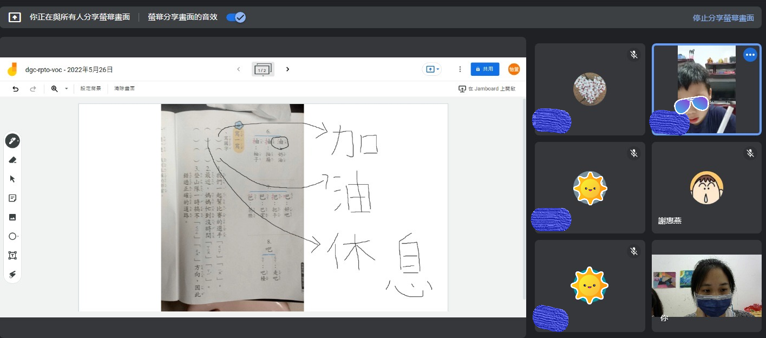Click the textbook photo on the canvas

232,207
